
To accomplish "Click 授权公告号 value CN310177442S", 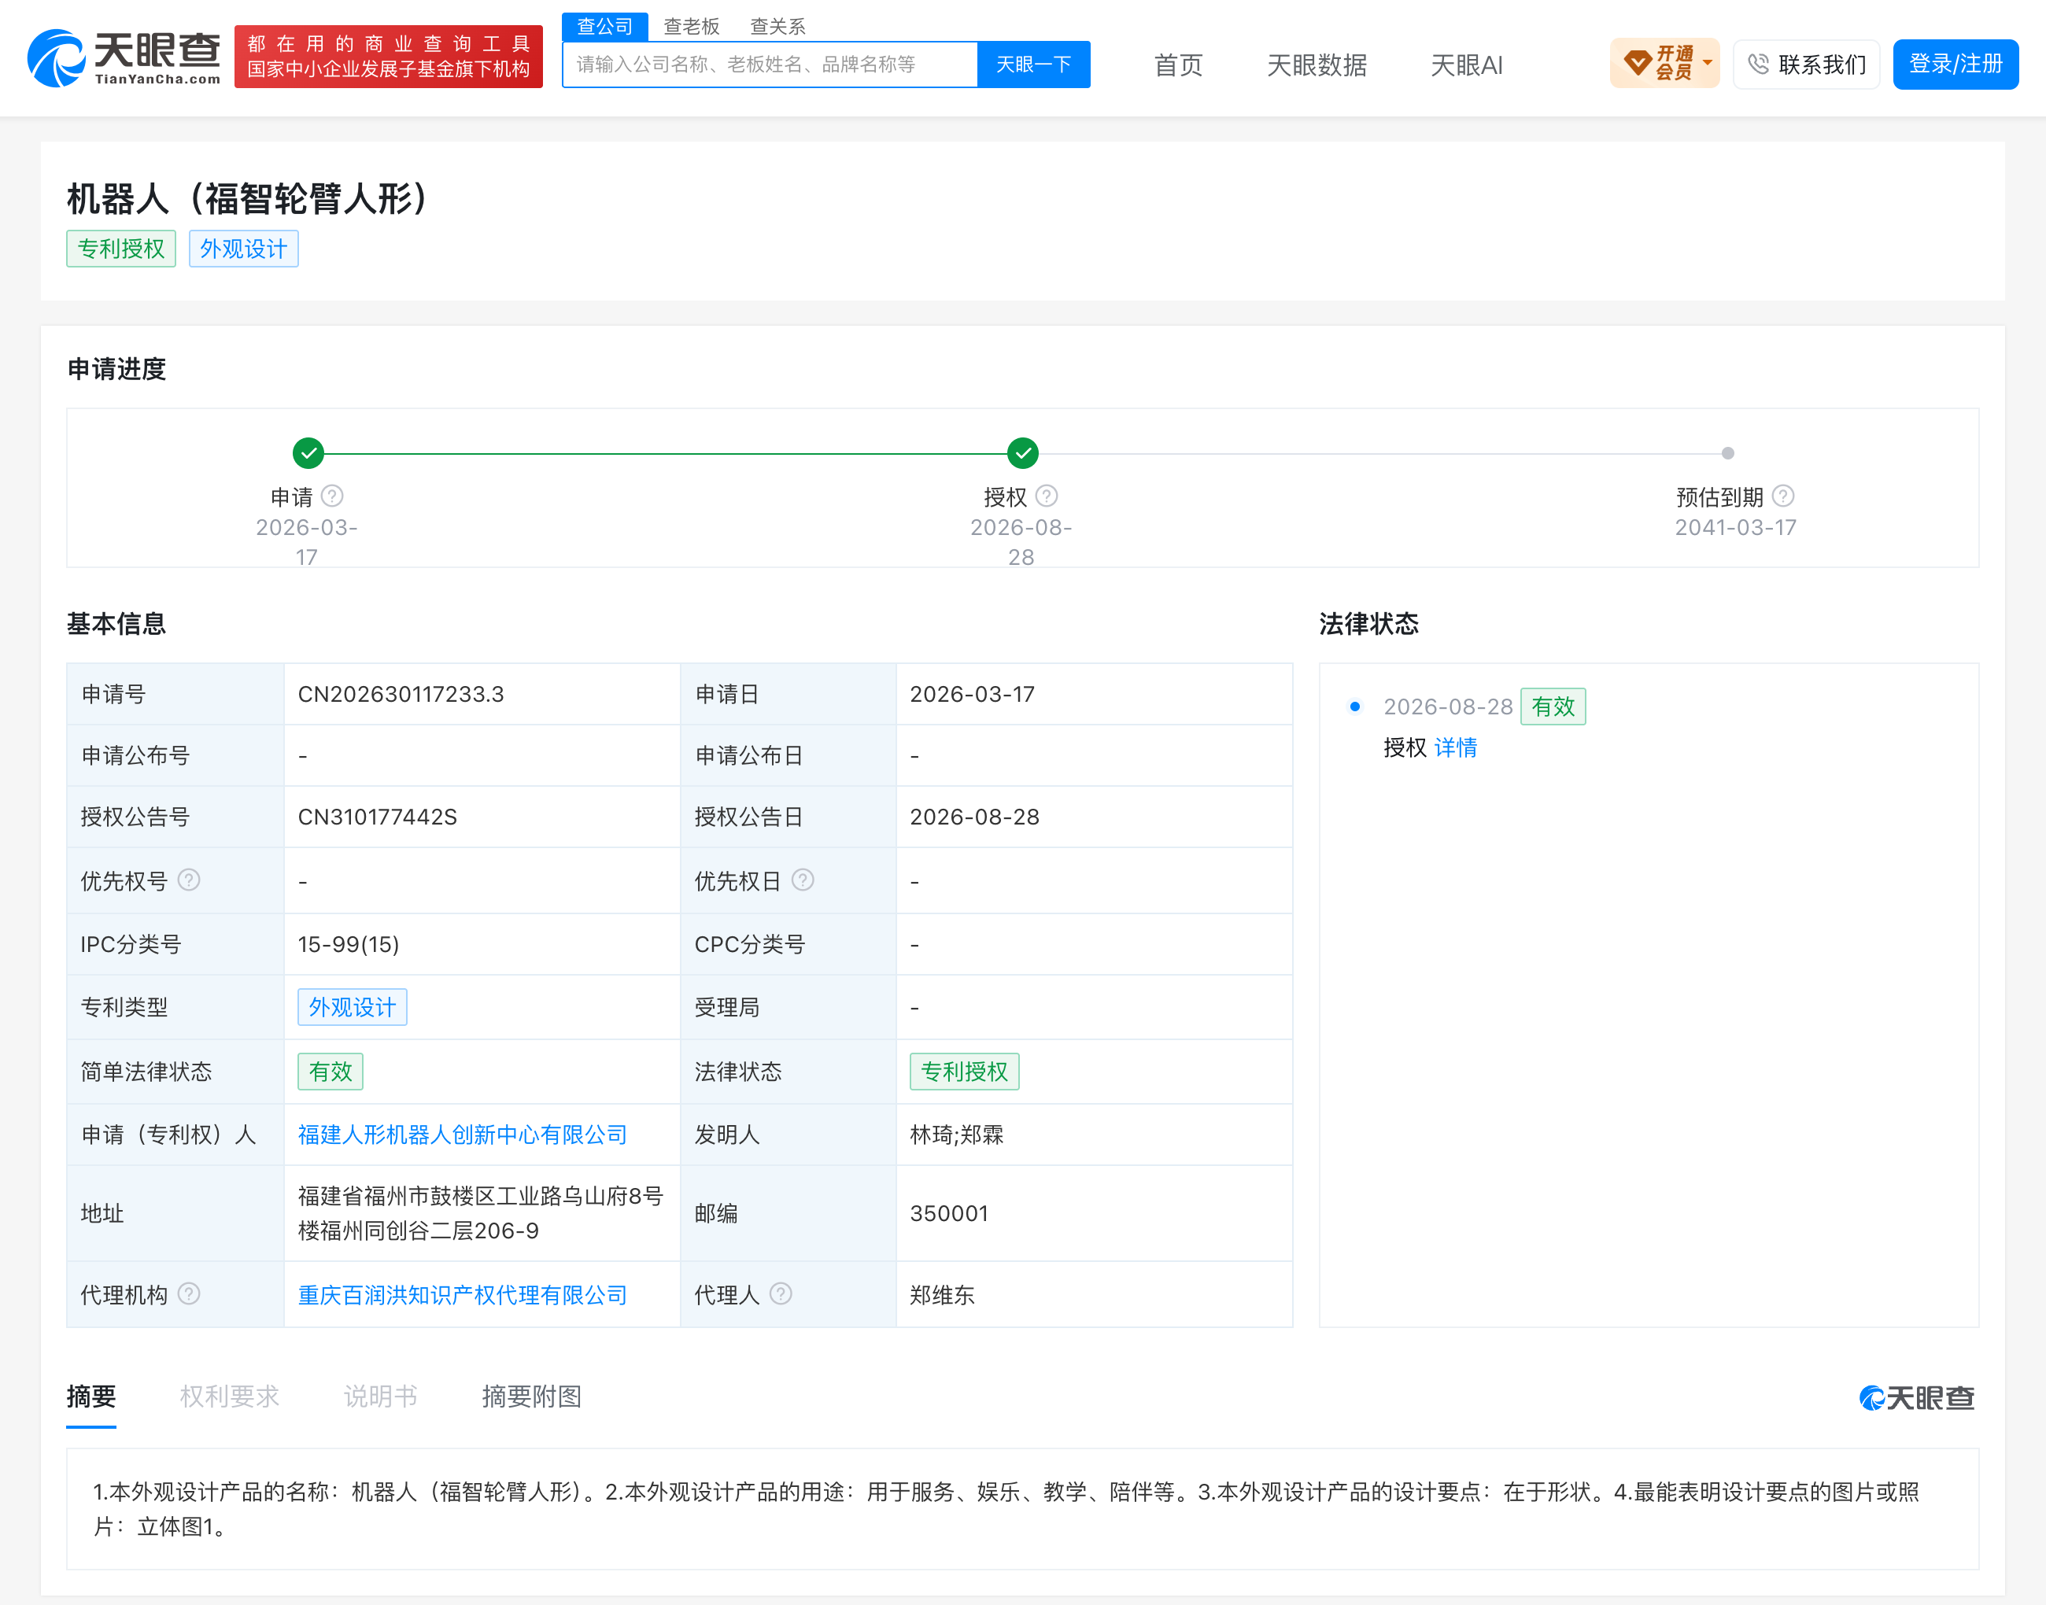I will click(378, 817).
